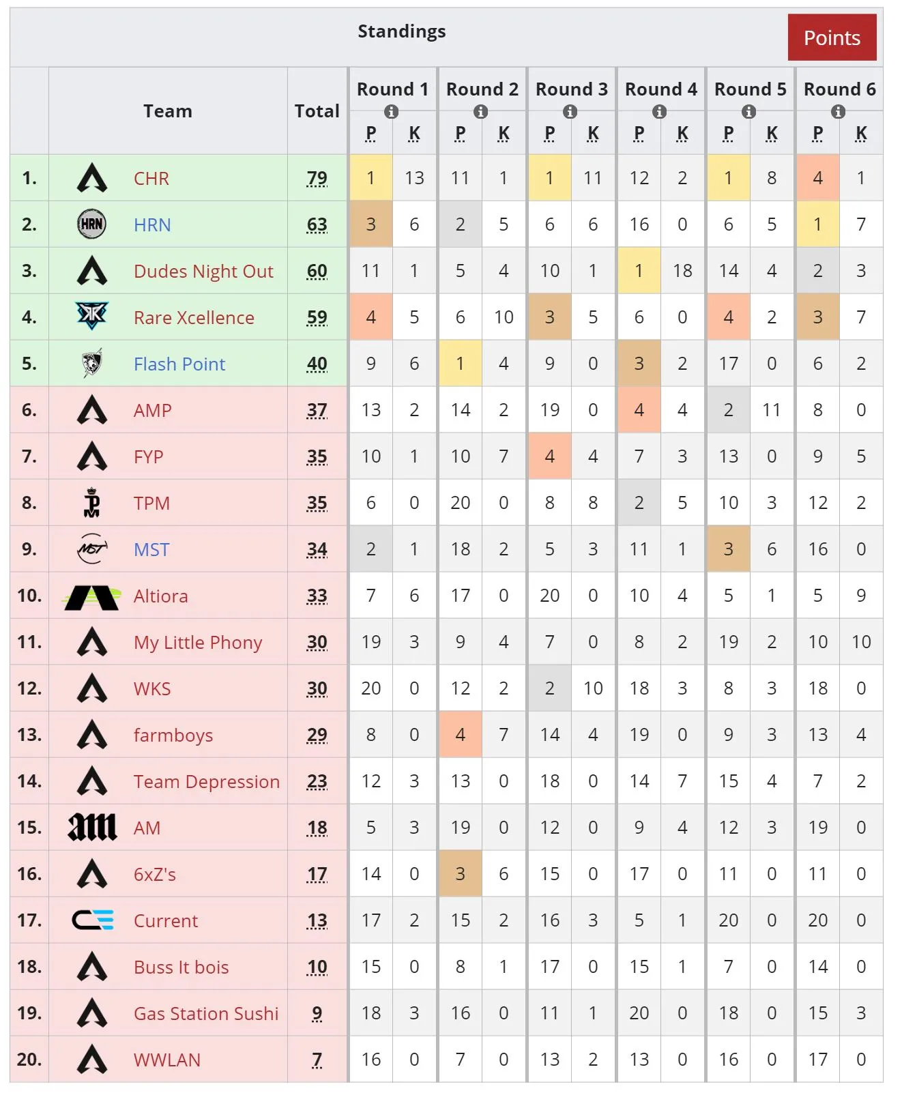Click CHR's total score of 79
Screen dimensions: 902x1093
point(317,178)
